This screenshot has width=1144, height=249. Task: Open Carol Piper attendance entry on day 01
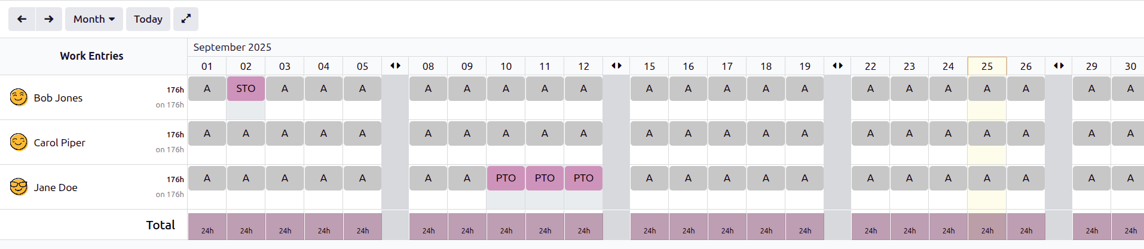point(207,133)
